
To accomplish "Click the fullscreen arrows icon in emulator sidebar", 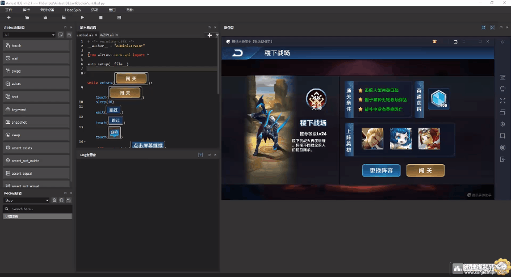I will pos(502,101).
